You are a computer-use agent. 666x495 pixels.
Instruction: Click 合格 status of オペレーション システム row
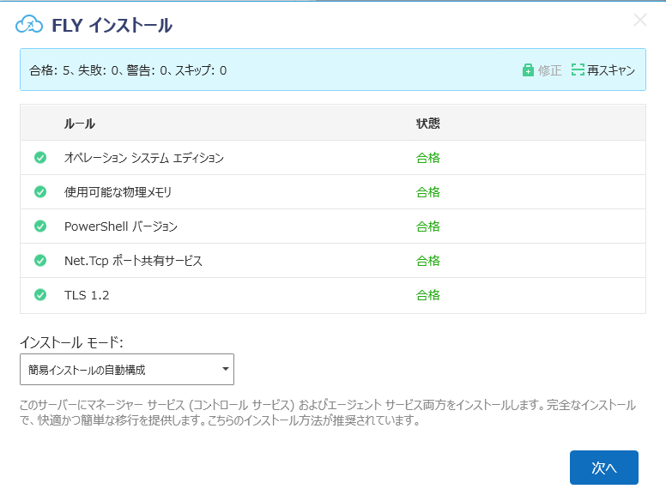[427, 158]
